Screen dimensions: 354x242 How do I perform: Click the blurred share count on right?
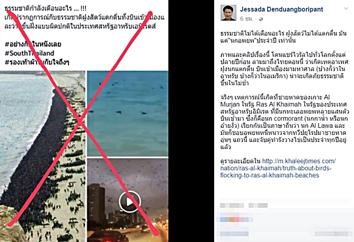tap(332, 234)
